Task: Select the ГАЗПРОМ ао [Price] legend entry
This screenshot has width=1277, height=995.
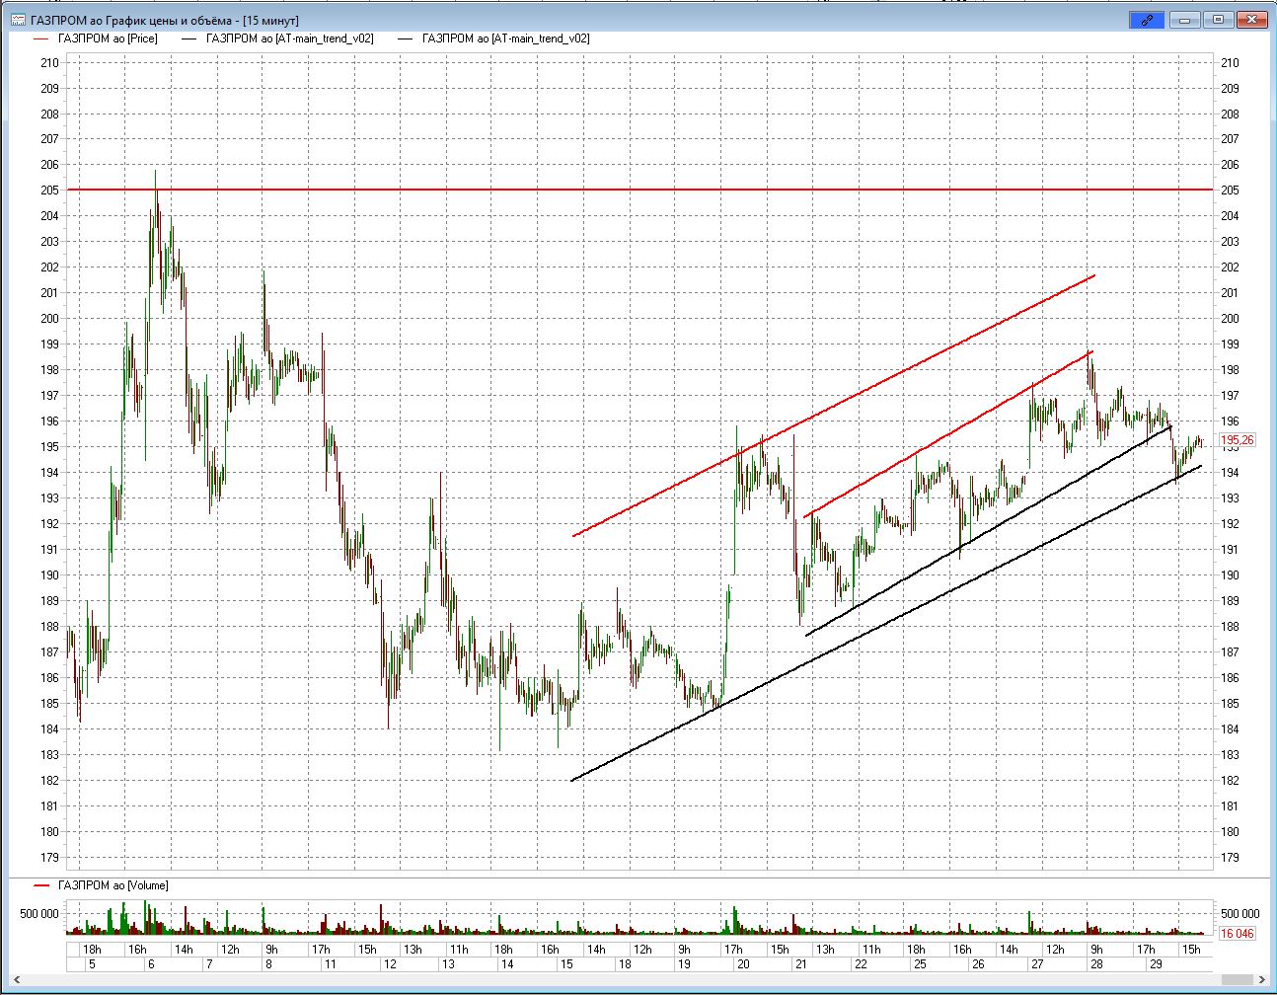Action: coord(108,38)
